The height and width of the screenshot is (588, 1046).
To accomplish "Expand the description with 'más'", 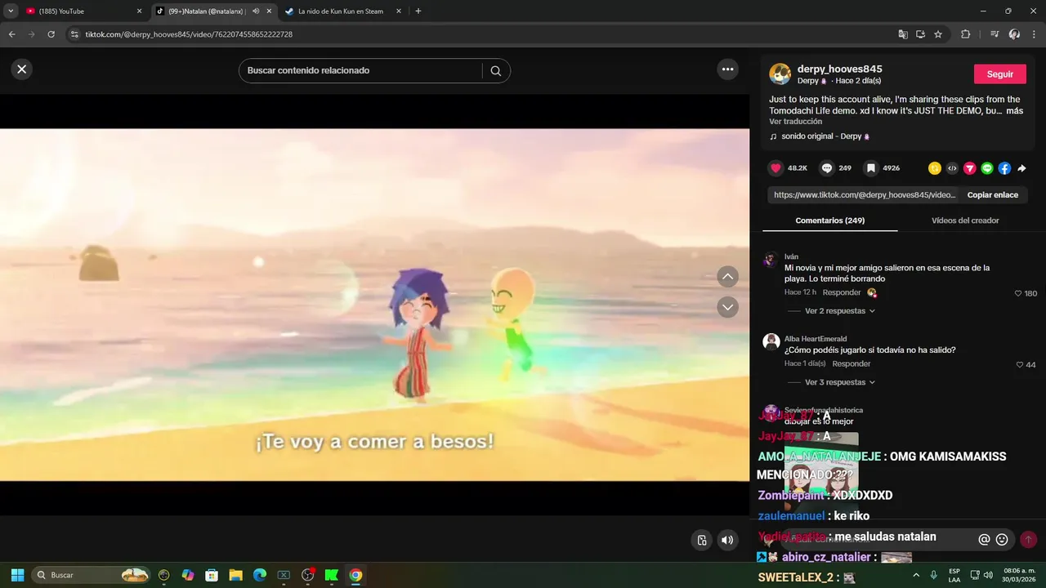I will pyautogui.click(x=1014, y=110).
